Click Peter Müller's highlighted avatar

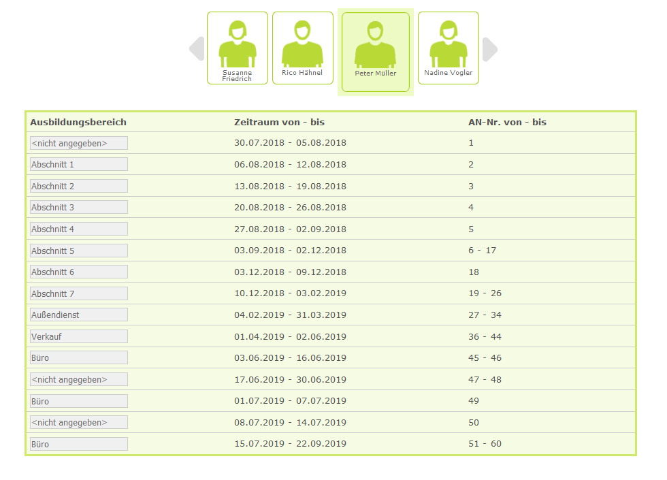[375, 52]
